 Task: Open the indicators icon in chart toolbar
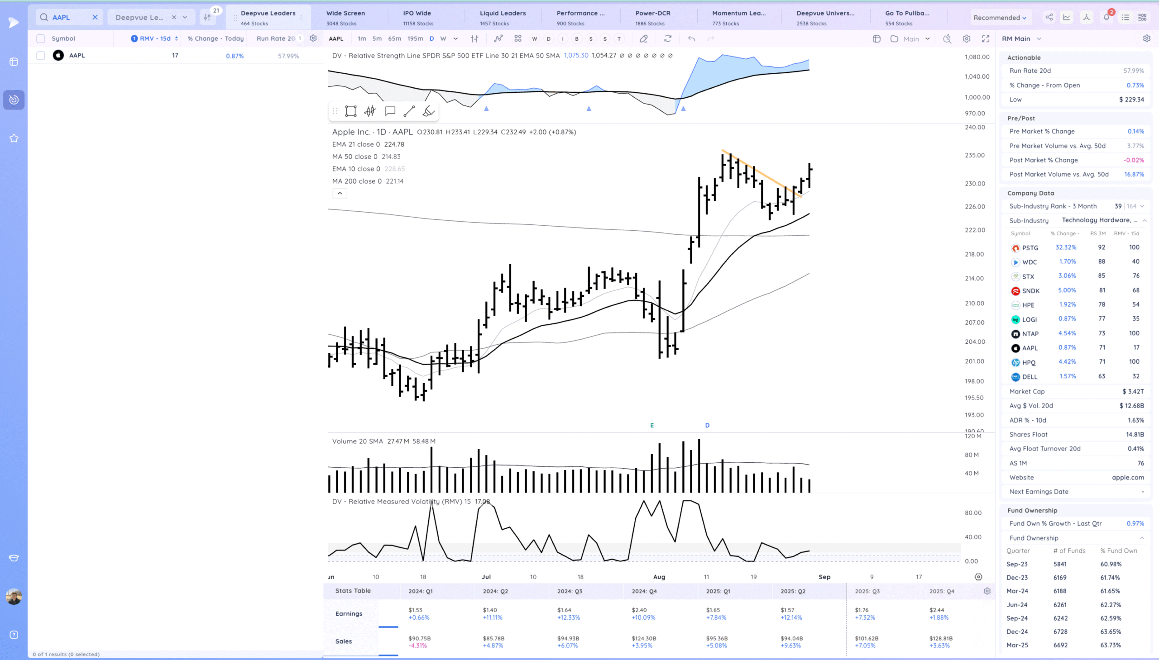498,39
